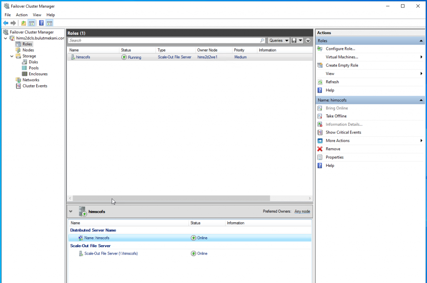Select the Roles tree node
The width and height of the screenshot is (427, 283).
(x=27, y=44)
